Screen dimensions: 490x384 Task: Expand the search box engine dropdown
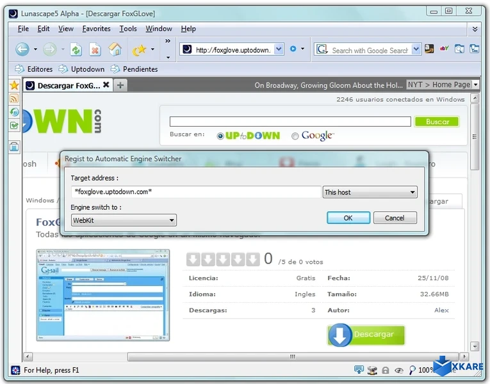416,49
